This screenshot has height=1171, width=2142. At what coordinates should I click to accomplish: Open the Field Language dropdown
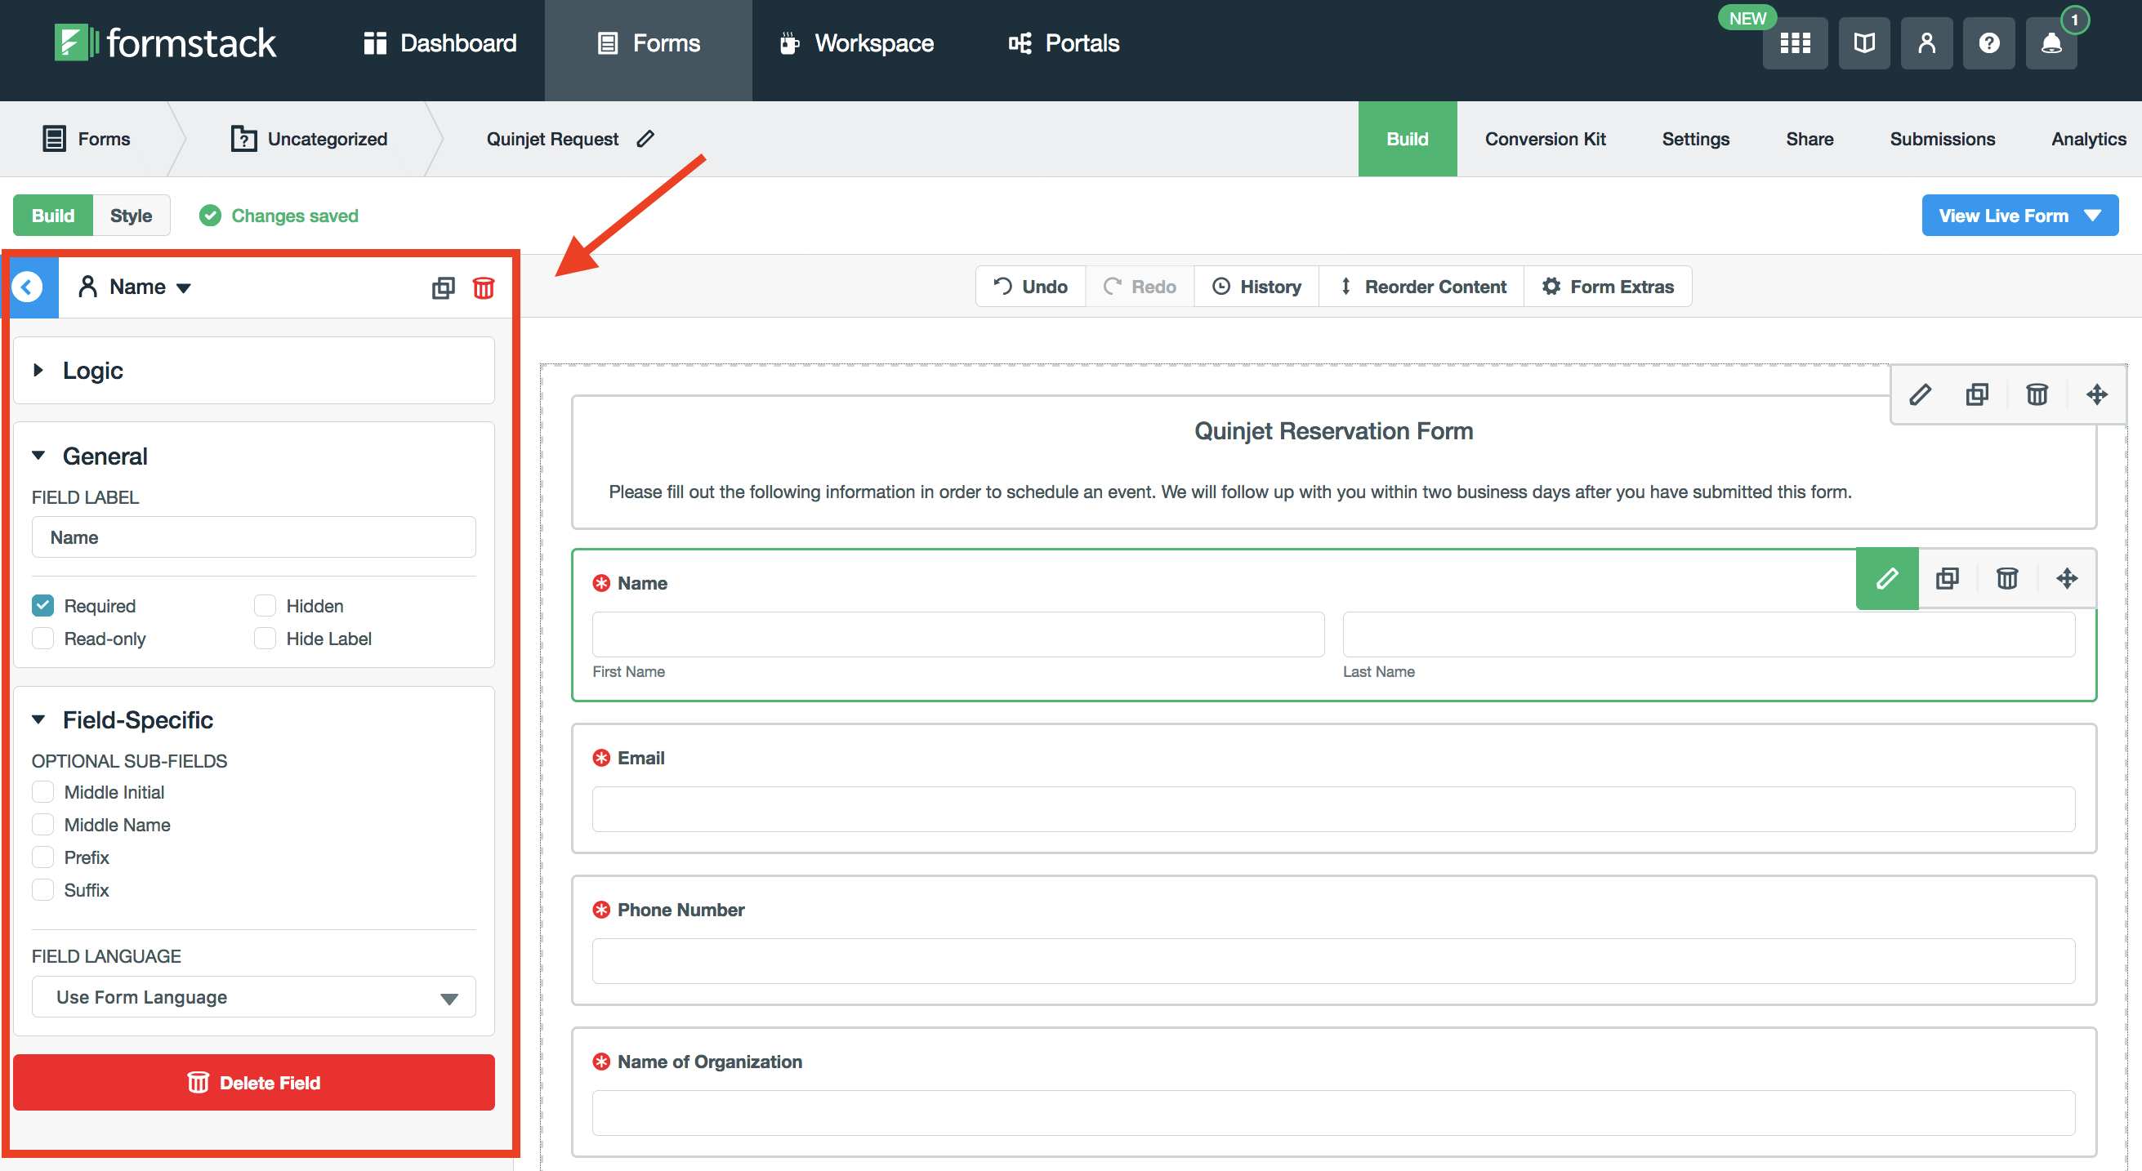(x=253, y=996)
